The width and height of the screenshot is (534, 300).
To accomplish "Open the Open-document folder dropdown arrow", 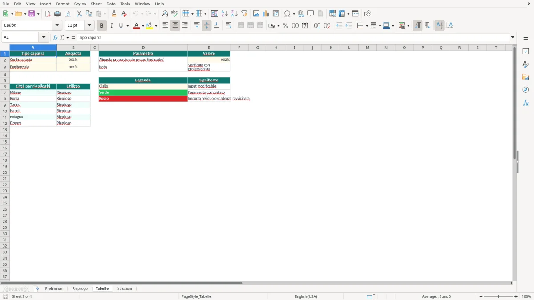I will [x=25, y=14].
